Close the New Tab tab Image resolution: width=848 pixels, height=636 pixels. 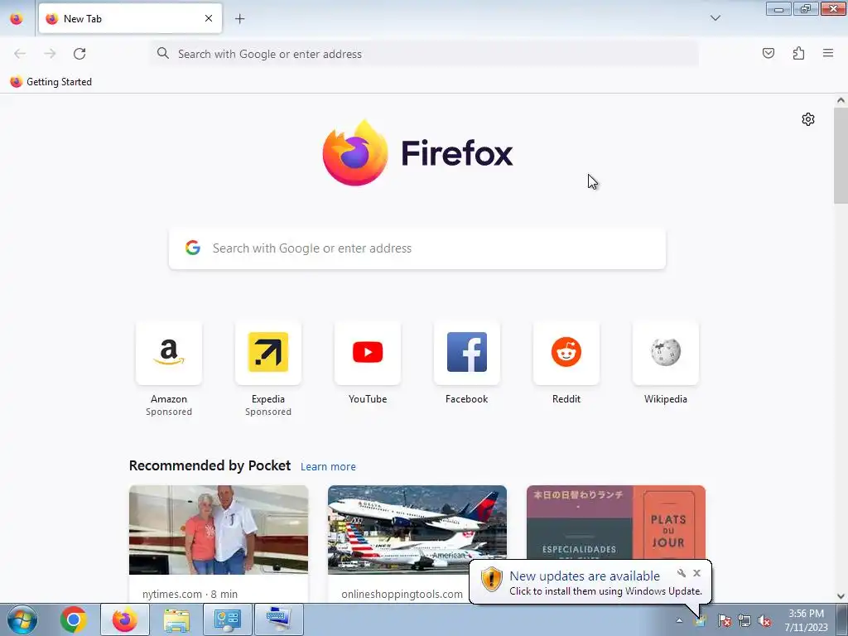208,18
